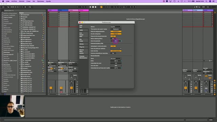Select the Plug-Ins preferences tab
The image size is (217, 122).
click(x=84, y=47)
